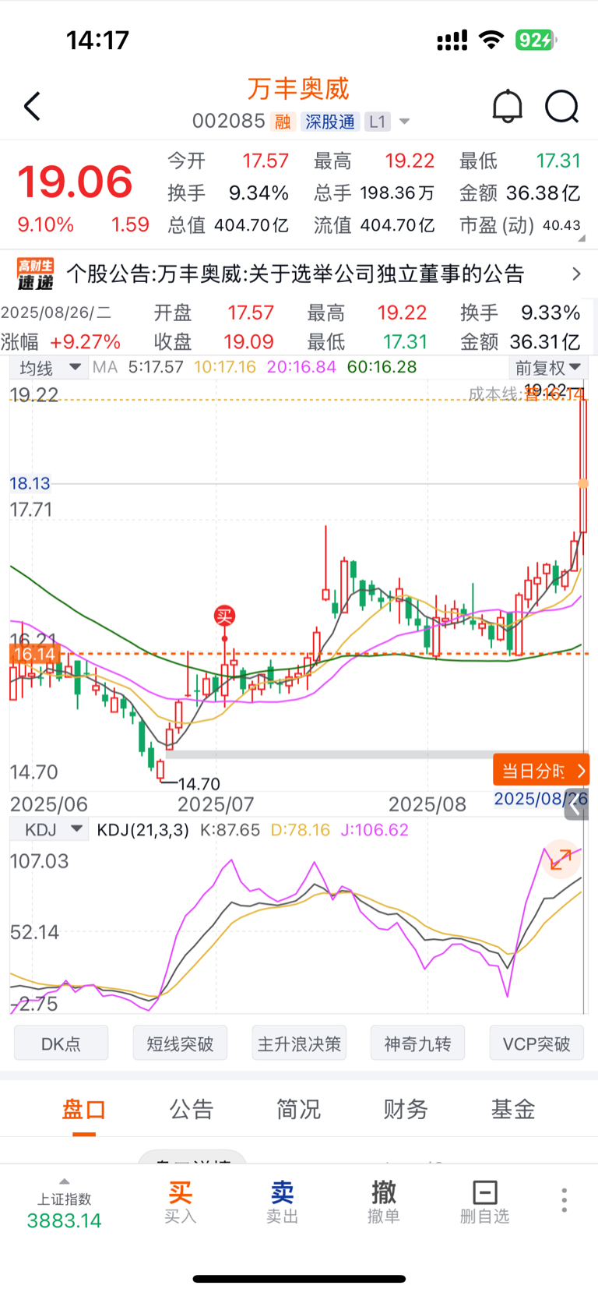
Task: Tap the MA 10:17.16 value
Action: 225,367
